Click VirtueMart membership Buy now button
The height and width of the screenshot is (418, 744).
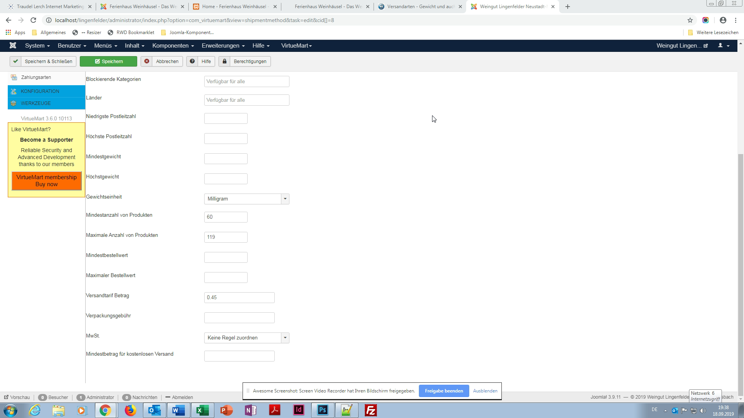click(46, 181)
